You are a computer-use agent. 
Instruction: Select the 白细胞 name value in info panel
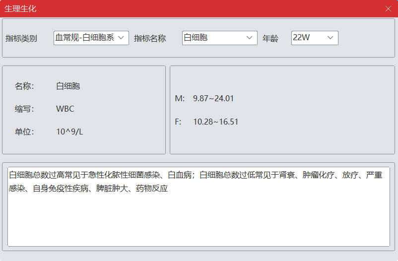click(x=68, y=86)
